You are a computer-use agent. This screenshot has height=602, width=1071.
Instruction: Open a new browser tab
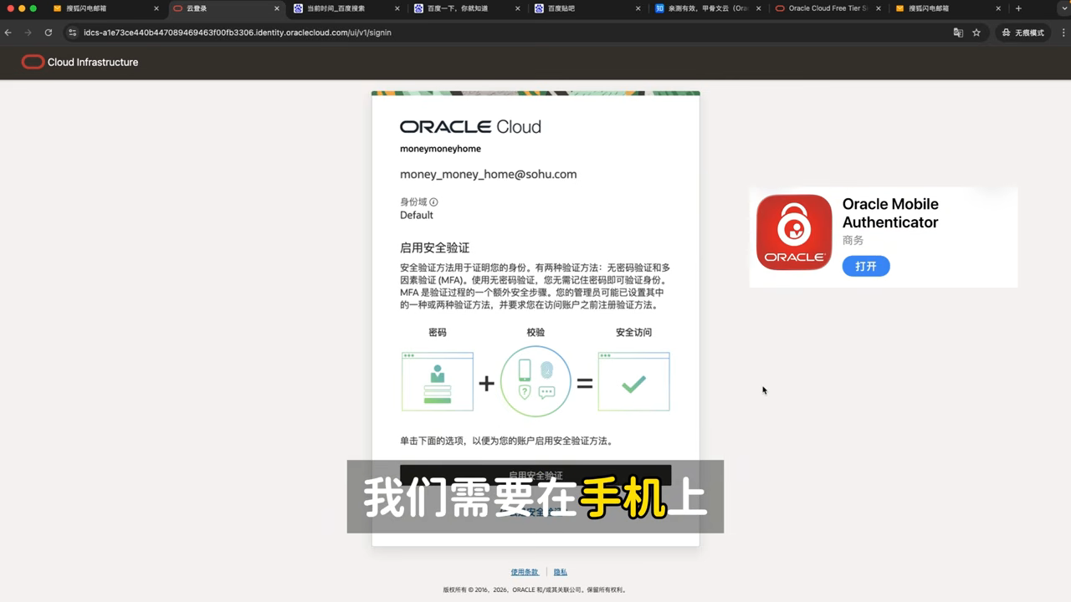coord(1018,8)
